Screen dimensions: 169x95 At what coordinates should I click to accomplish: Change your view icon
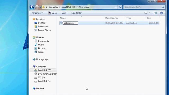coord(145,13)
